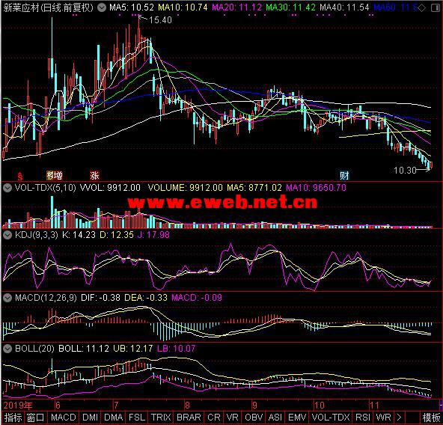Switch to the VR indicator tab
The height and width of the screenshot is (425, 443).
pos(232,418)
